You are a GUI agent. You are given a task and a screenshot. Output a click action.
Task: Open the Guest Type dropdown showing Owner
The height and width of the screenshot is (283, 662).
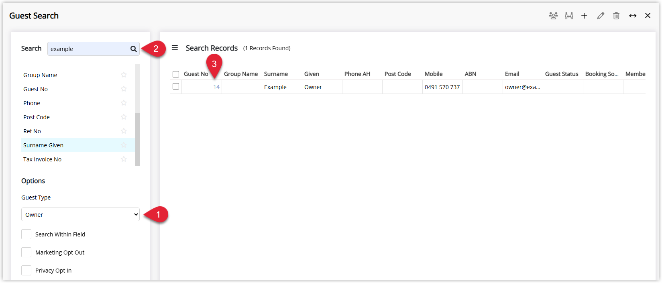(x=80, y=214)
